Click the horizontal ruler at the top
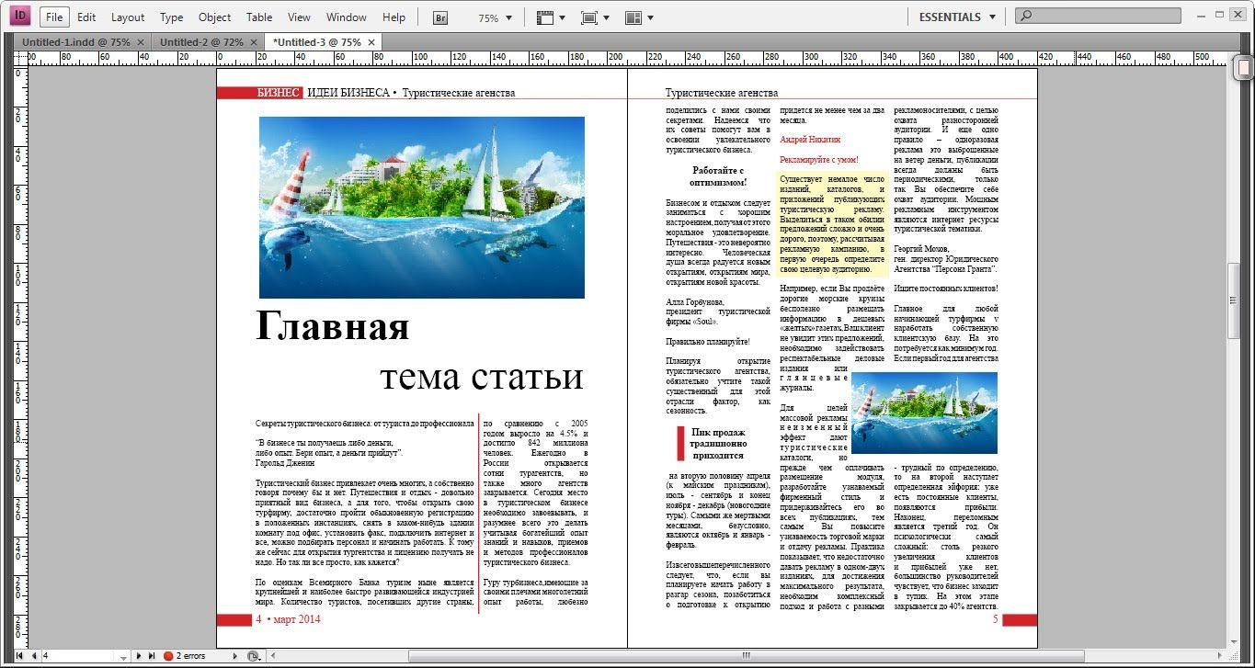This screenshot has width=1255, height=668. (x=626, y=59)
